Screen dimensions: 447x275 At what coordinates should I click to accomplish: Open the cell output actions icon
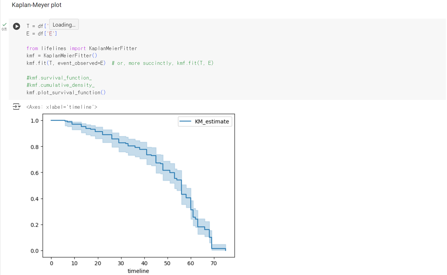coord(17,106)
